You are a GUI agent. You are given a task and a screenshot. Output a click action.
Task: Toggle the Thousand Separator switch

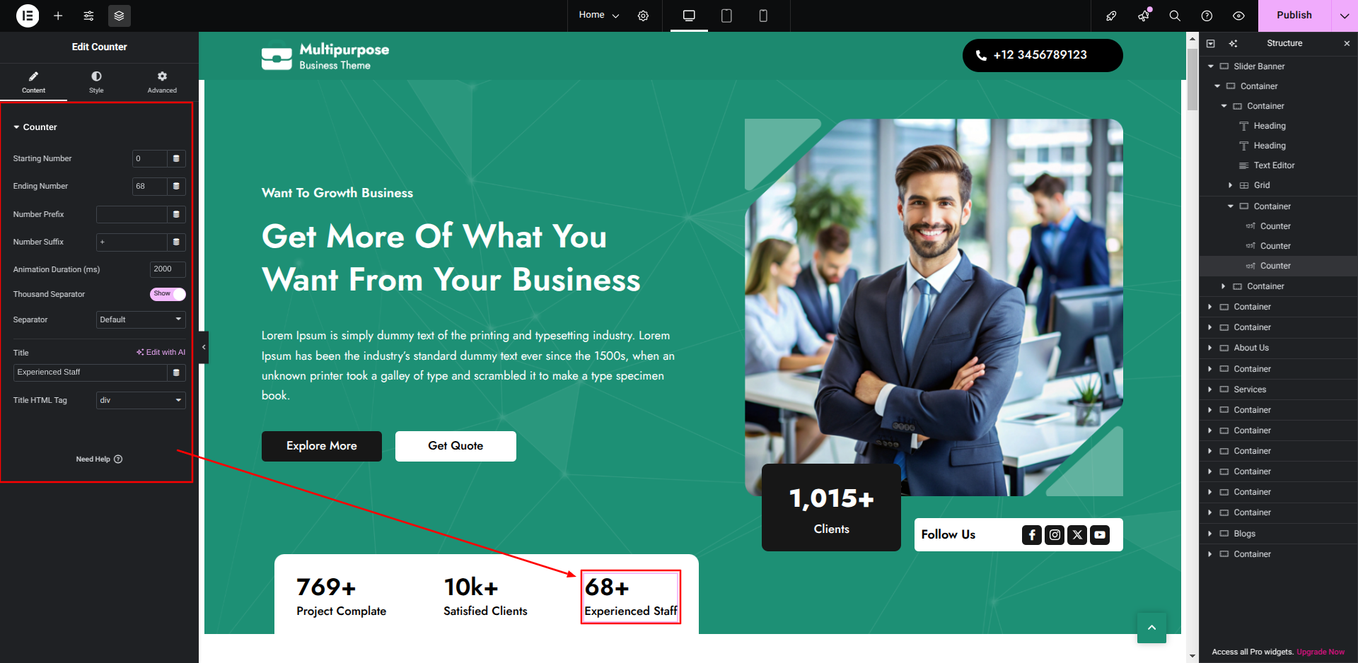168,294
